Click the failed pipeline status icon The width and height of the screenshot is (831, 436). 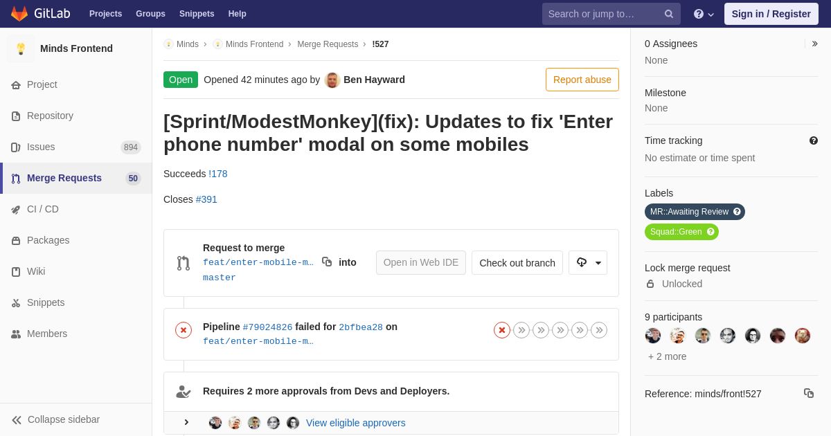(x=184, y=330)
